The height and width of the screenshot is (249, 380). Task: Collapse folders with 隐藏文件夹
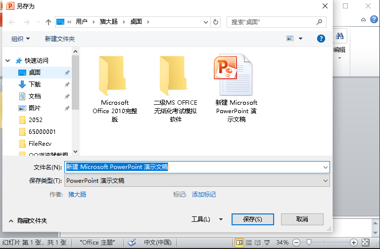pyautogui.click(x=28, y=220)
